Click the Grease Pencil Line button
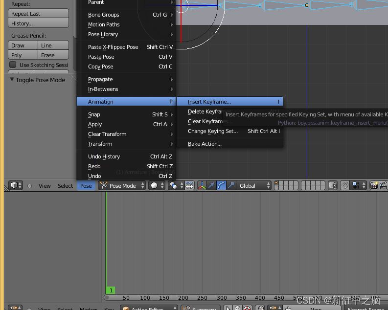The width and height of the screenshot is (388, 310). 53,45
